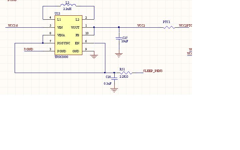Viewport: 240px width, 150px height.
Task: Select the SLEEP_PEN3 net label
Action: pyautogui.click(x=153, y=71)
